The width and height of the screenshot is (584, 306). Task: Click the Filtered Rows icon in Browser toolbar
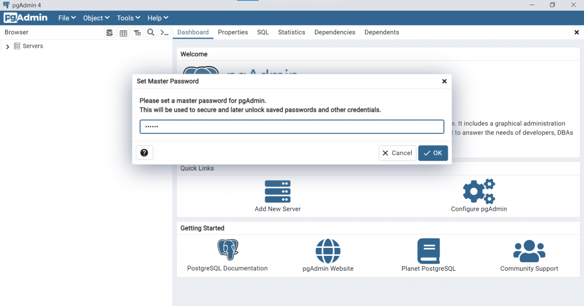[x=137, y=32]
